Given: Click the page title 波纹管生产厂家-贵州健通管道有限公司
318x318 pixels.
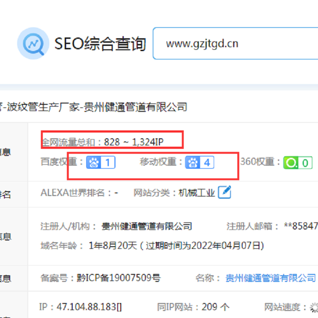Looking at the screenshot, I should click(97, 107).
